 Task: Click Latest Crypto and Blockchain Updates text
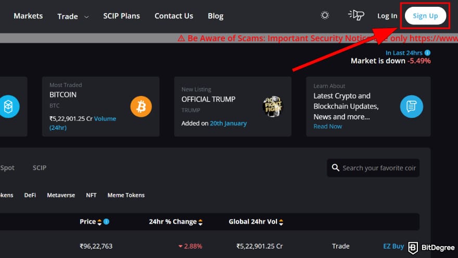click(x=346, y=106)
